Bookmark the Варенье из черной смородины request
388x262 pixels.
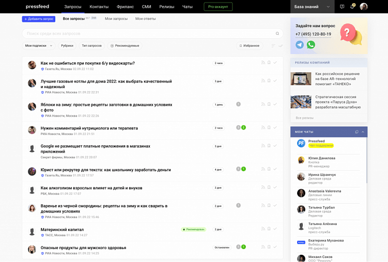tap(269, 205)
